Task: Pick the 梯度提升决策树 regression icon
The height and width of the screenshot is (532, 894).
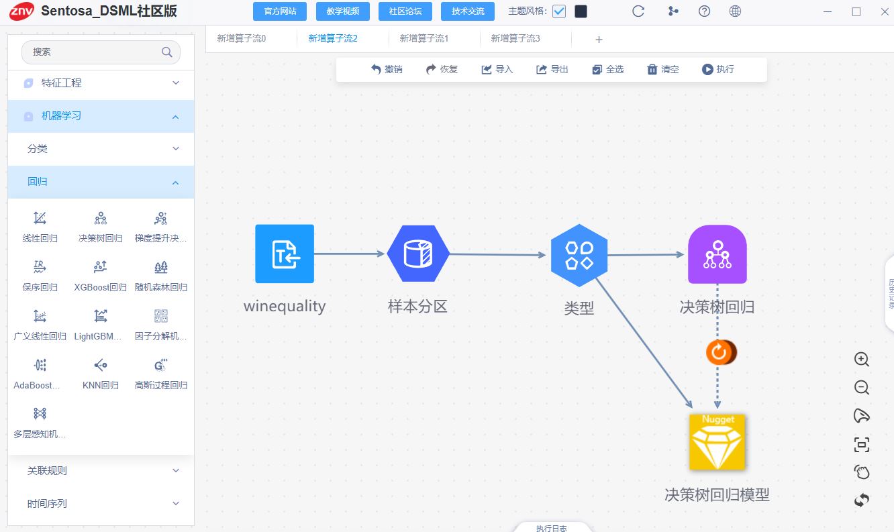Action: [x=161, y=218]
